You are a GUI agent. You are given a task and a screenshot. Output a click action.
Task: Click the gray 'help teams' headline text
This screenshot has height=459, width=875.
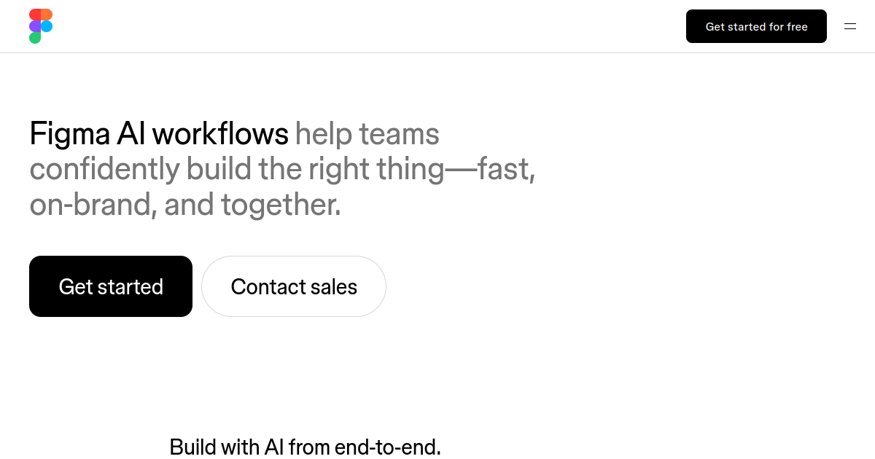click(367, 134)
